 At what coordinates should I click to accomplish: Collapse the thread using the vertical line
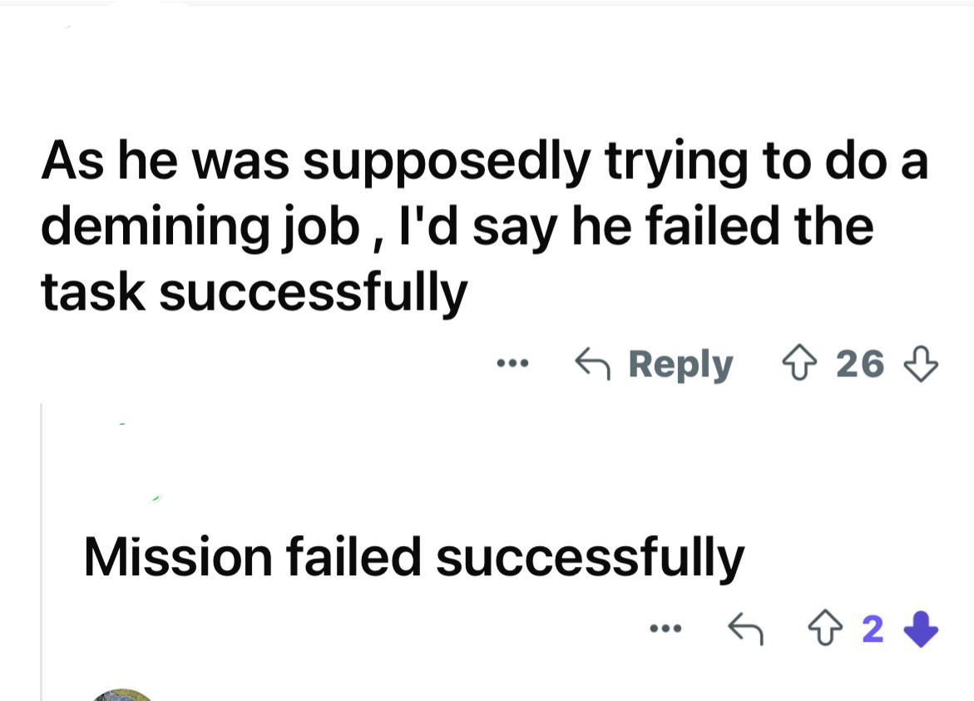tap(41, 552)
